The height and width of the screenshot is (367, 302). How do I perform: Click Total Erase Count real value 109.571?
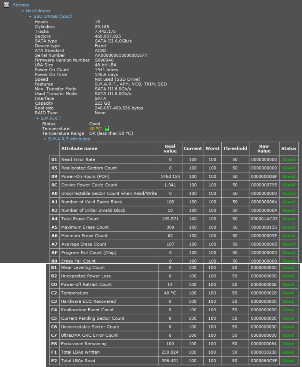tap(170, 219)
